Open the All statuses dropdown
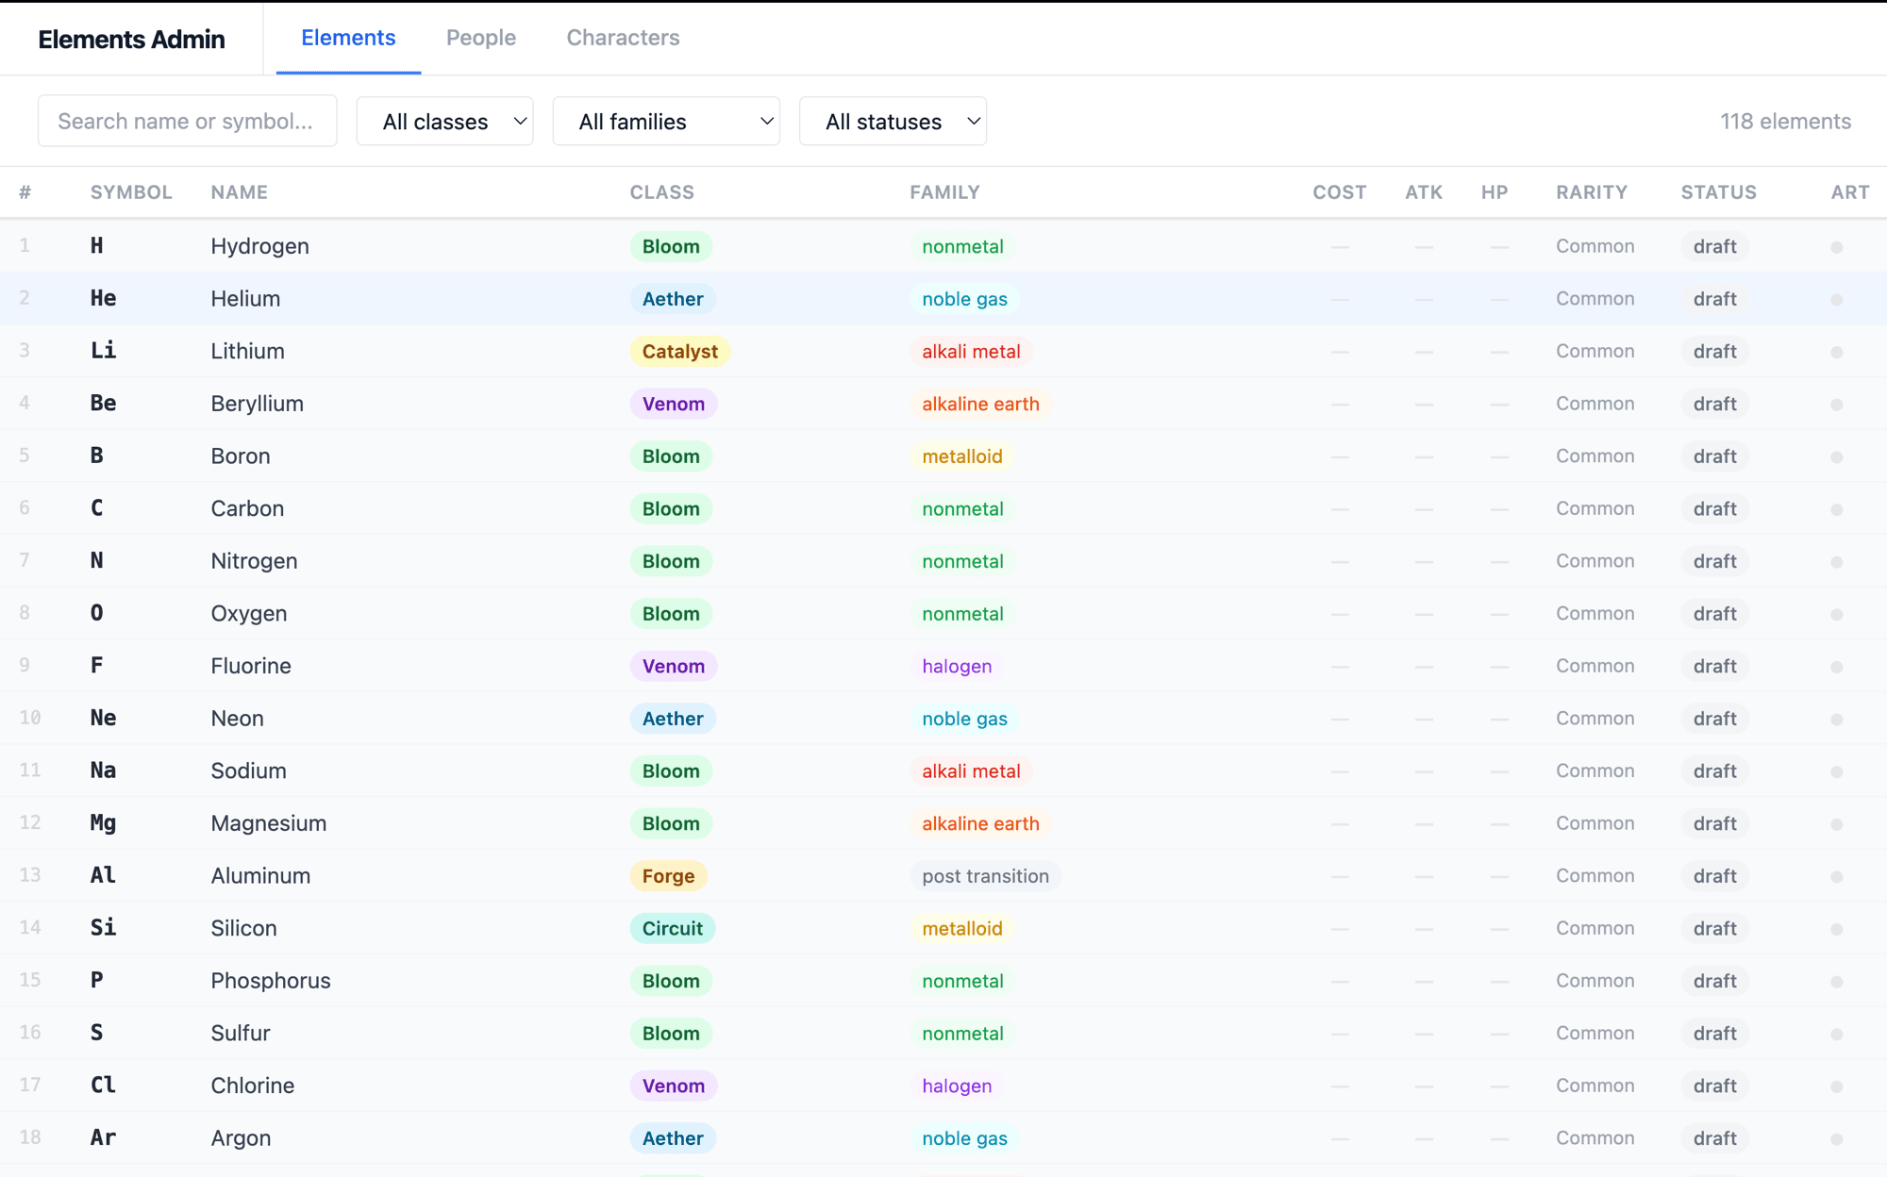 893,121
